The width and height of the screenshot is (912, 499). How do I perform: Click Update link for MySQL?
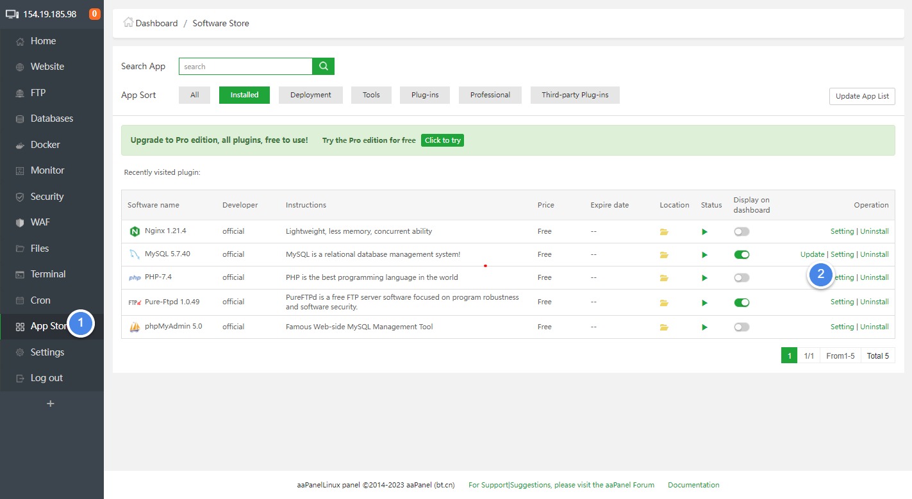813,254
